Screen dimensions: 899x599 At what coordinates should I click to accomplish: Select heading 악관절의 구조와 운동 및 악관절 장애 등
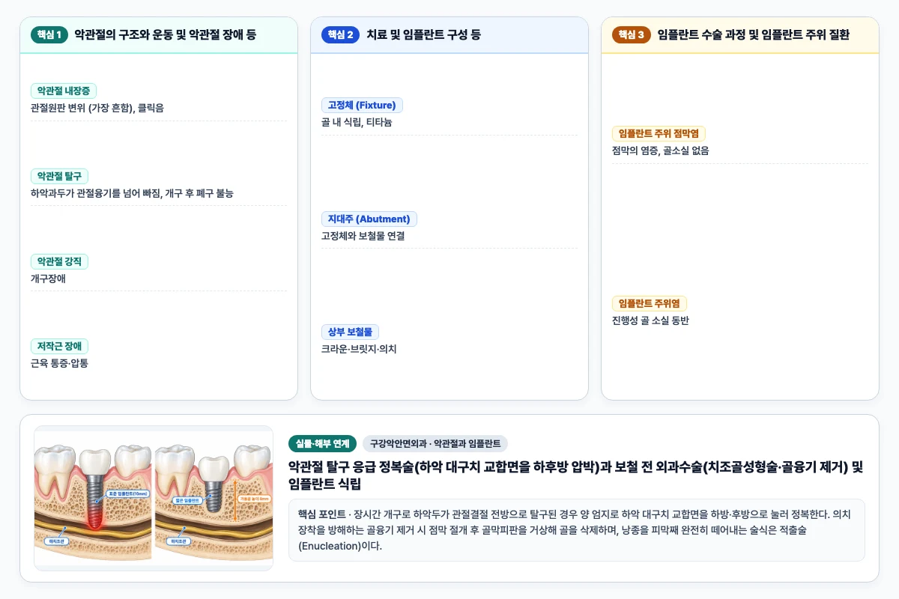pos(166,34)
